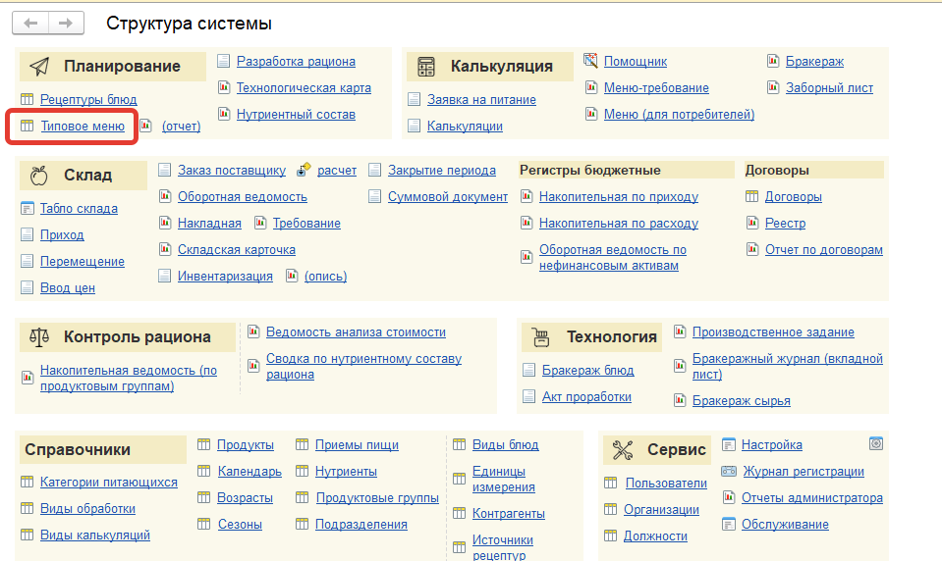Open Оборотная ведомость in Склад
This screenshot has width=942, height=561.
242,196
